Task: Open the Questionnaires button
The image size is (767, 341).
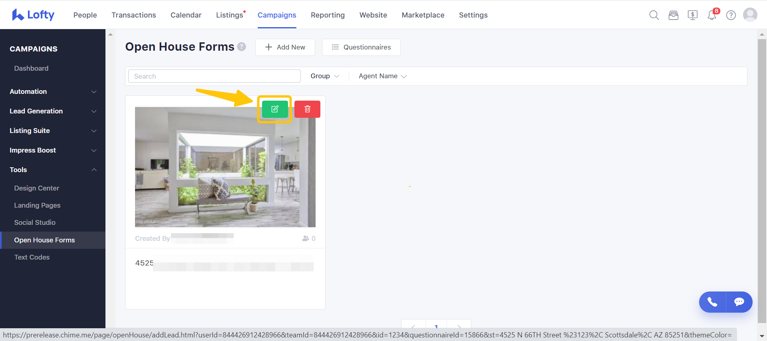Action: click(x=361, y=47)
